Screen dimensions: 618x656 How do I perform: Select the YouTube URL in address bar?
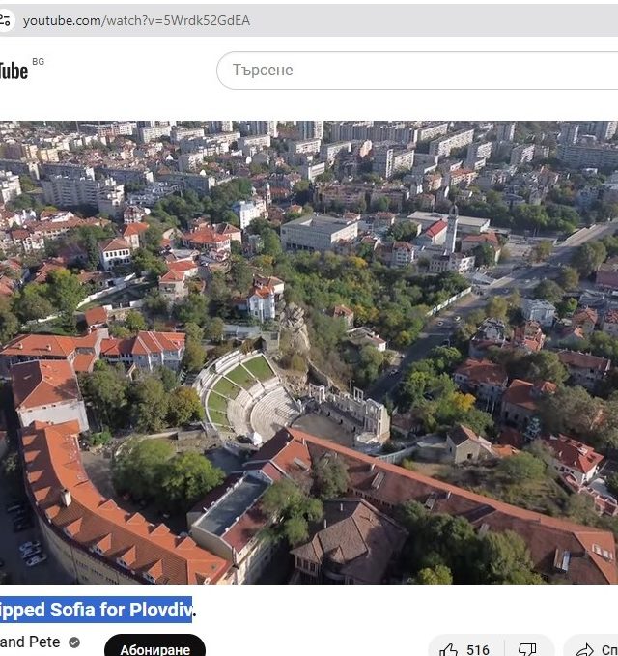point(136,20)
